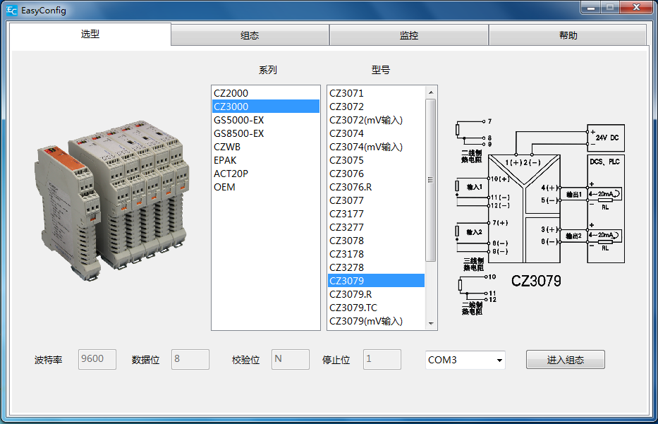Screen dimensions: 658x424
Task: Click the model list scrollbar down arrow
Action: click(x=431, y=323)
